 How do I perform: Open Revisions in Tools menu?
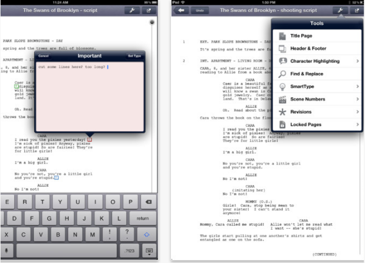pos(317,112)
